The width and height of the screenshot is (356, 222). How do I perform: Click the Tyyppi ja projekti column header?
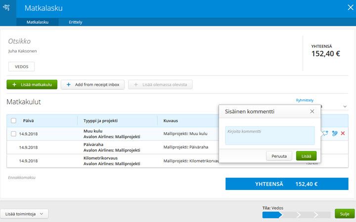(x=100, y=121)
